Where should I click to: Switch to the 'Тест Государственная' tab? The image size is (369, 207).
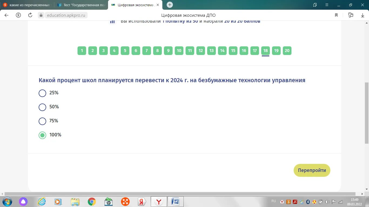coord(81,5)
